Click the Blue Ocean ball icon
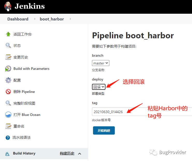 8,115
